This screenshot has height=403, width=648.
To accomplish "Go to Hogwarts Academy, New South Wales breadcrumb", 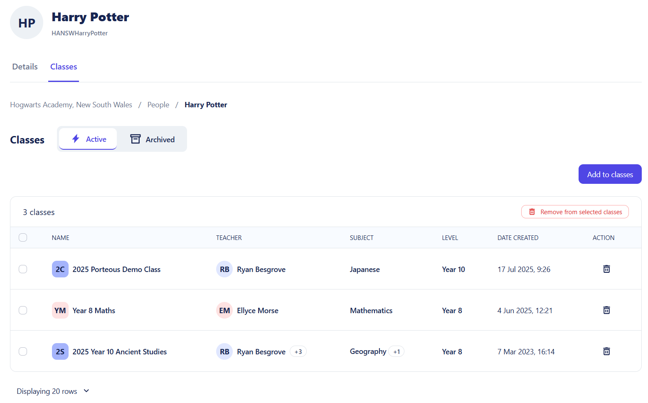I will tap(71, 105).
